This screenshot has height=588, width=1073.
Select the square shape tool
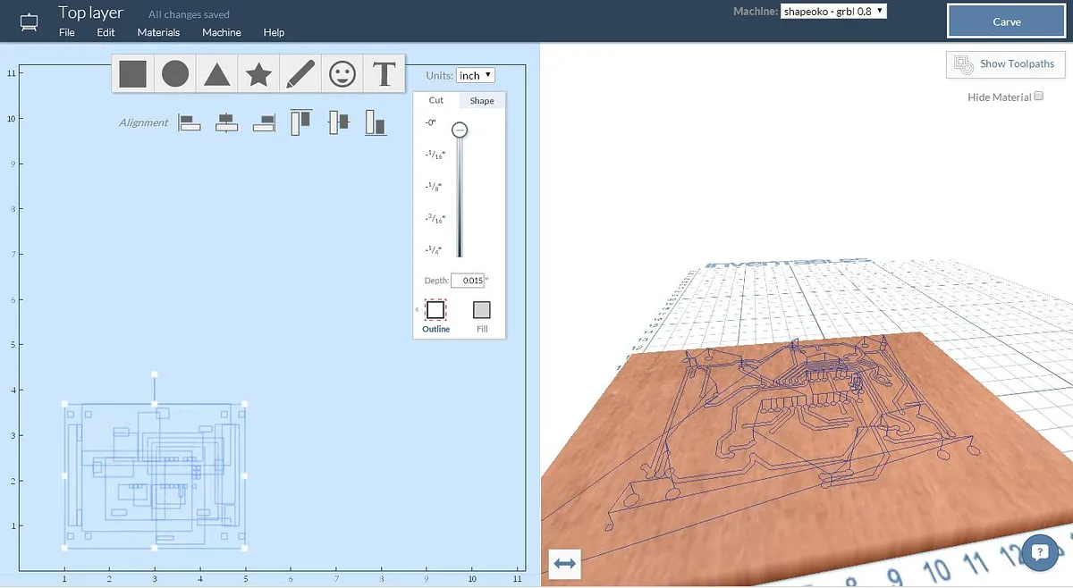pyautogui.click(x=132, y=74)
